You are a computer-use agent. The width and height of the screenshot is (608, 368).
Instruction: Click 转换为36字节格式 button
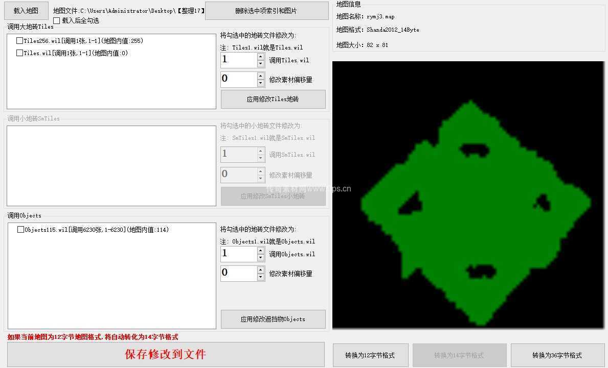tap(557, 355)
